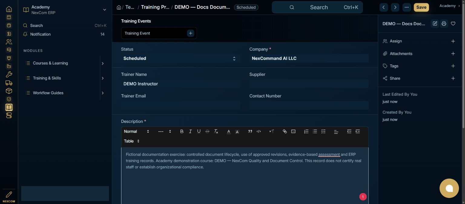Image resolution: width=465 pixels, height=204 pixels.
Task: Open the text background color picker
Action: tap(237, 131)
